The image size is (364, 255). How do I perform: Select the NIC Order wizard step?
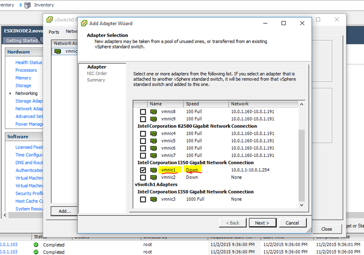tap(97, 74)
